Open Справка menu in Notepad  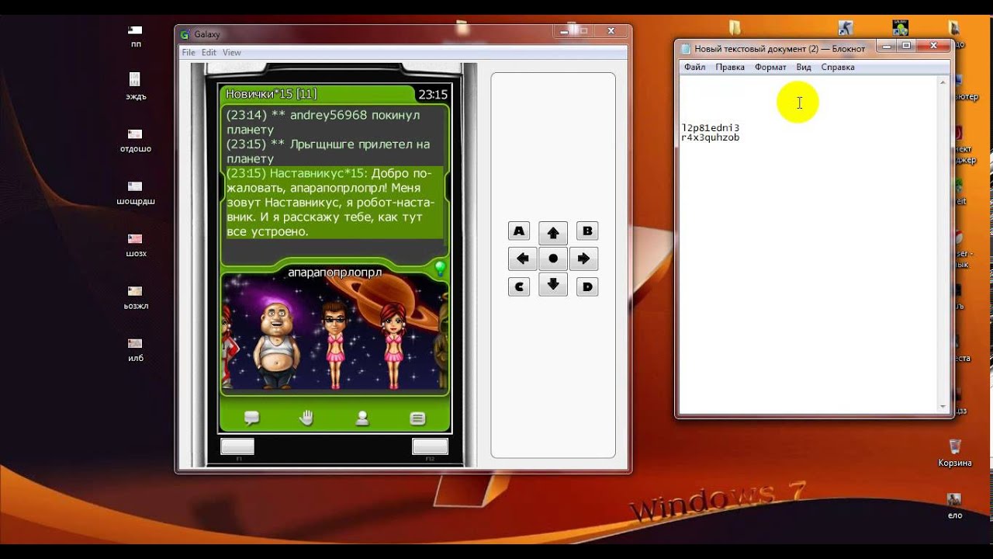[838, 68]
